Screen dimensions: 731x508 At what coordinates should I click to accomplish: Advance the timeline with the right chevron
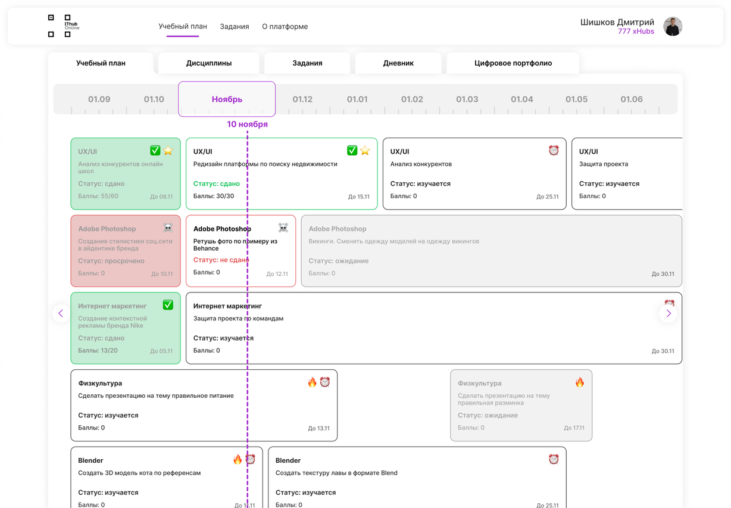[x=668, y=313]
